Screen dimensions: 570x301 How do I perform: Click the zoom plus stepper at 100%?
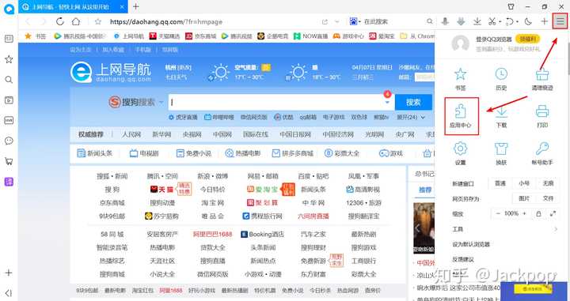point(524,213)
